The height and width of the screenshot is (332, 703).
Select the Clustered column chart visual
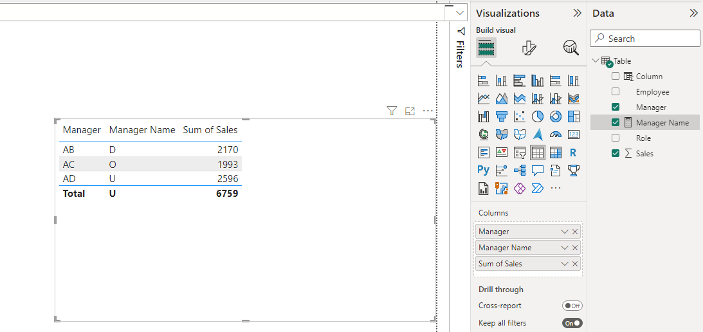click(x=538, y=81)
